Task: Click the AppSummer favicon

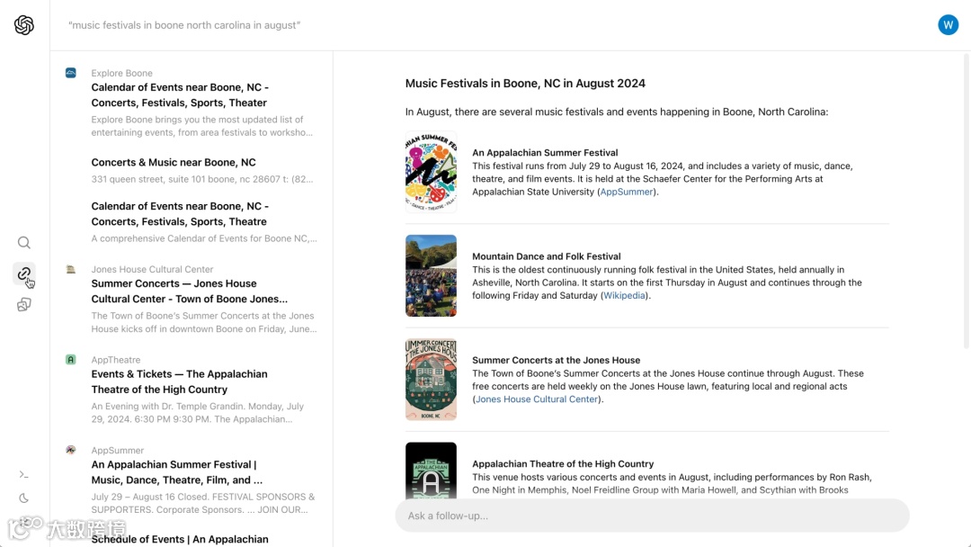Action: (71, 451)
